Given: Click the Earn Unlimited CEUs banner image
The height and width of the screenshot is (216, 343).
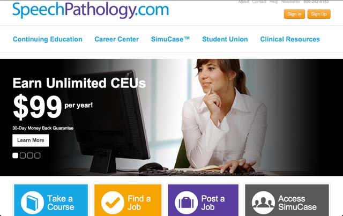Looking at the screenshot, I should point(171,117).
